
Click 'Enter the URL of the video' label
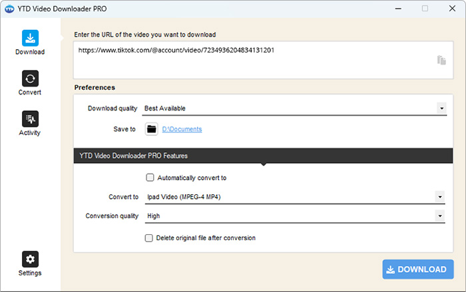point(145,35)
